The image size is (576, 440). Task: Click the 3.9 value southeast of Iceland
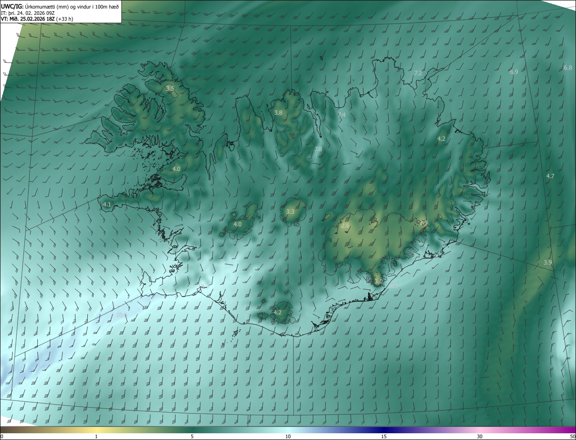click(548, 262)
